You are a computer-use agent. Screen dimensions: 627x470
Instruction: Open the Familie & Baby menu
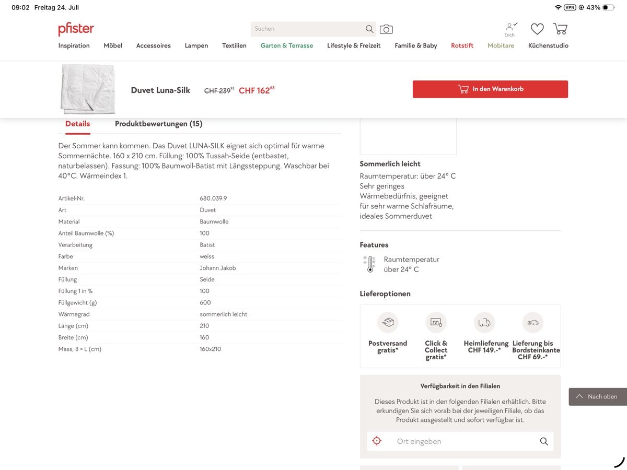(x=416, y=46)
